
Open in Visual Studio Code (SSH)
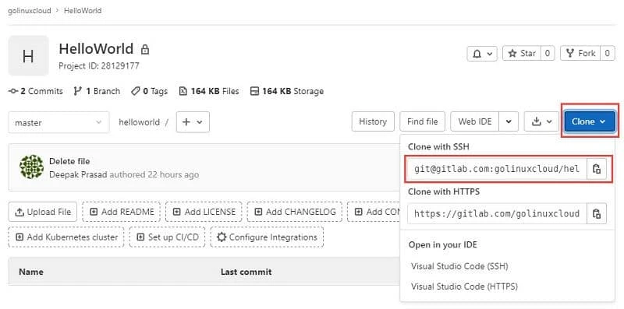click(459, 266)
